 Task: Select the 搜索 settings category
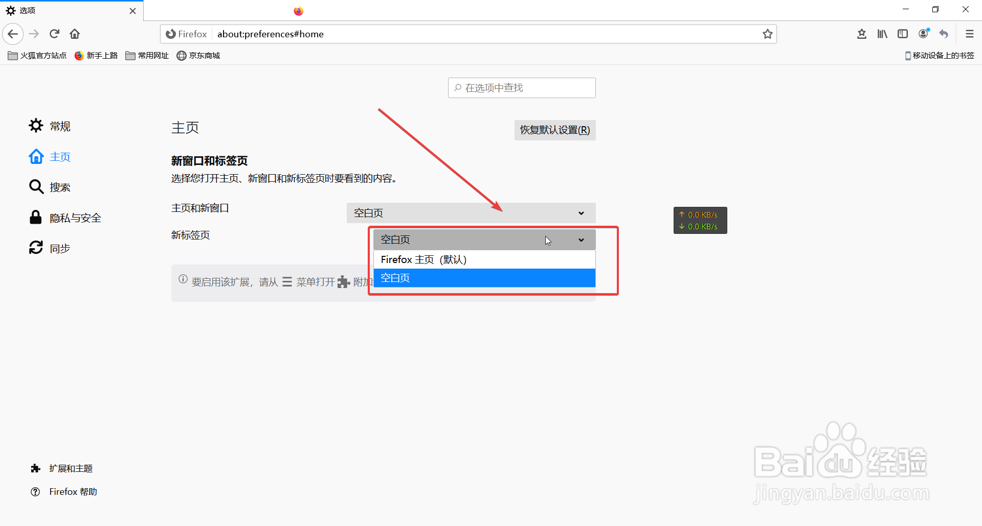click(50, 187)
